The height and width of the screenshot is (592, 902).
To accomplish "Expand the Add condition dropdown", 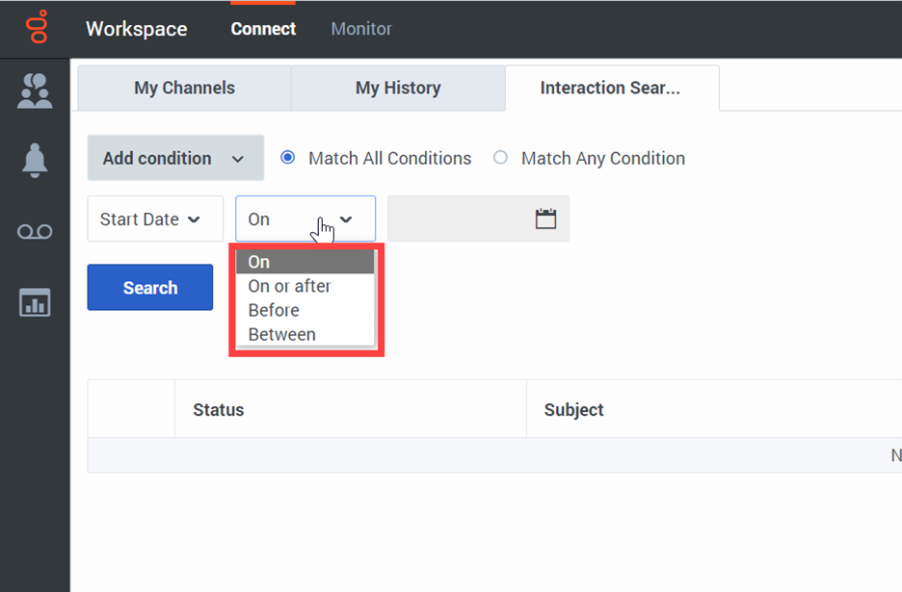I will click(175, 158).
